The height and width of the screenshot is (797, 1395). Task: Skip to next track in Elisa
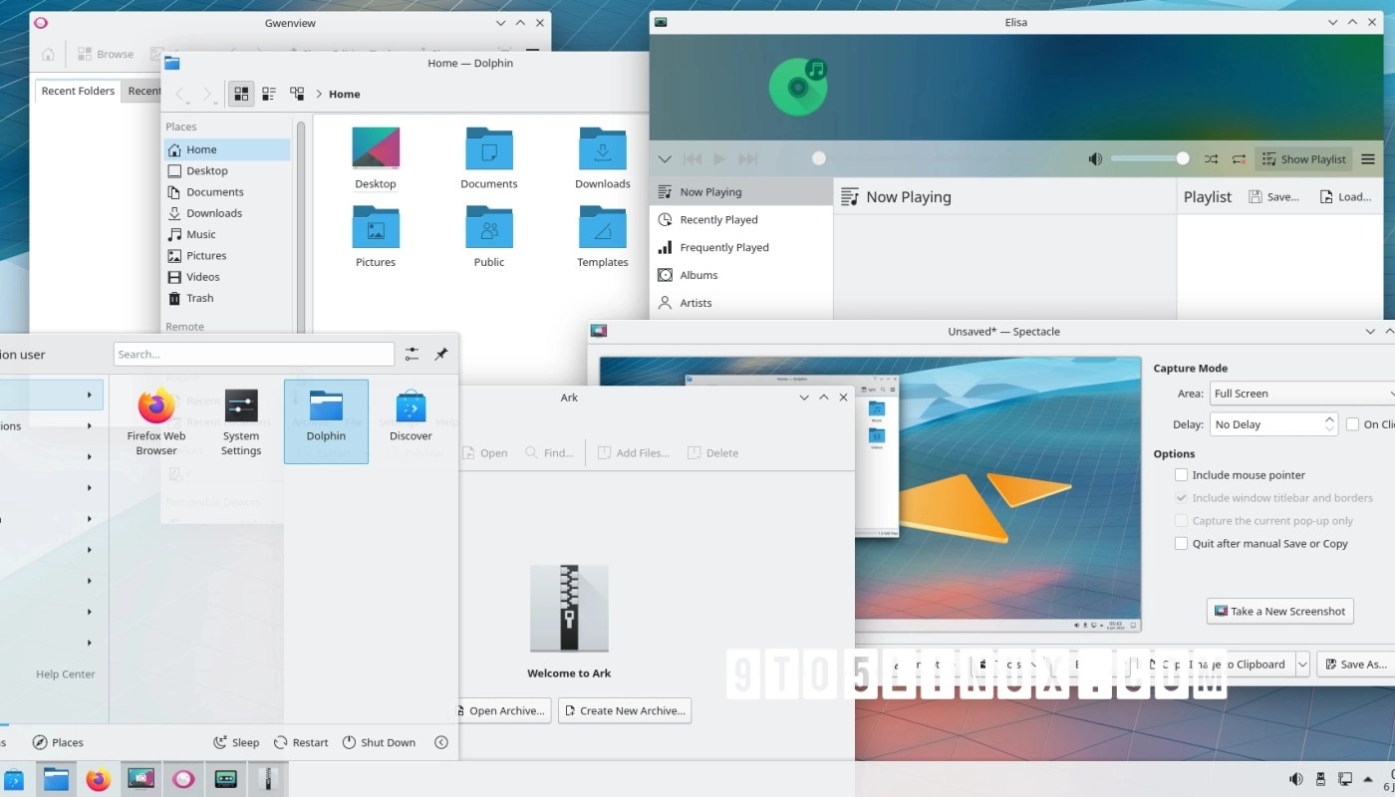click(747, 159)
